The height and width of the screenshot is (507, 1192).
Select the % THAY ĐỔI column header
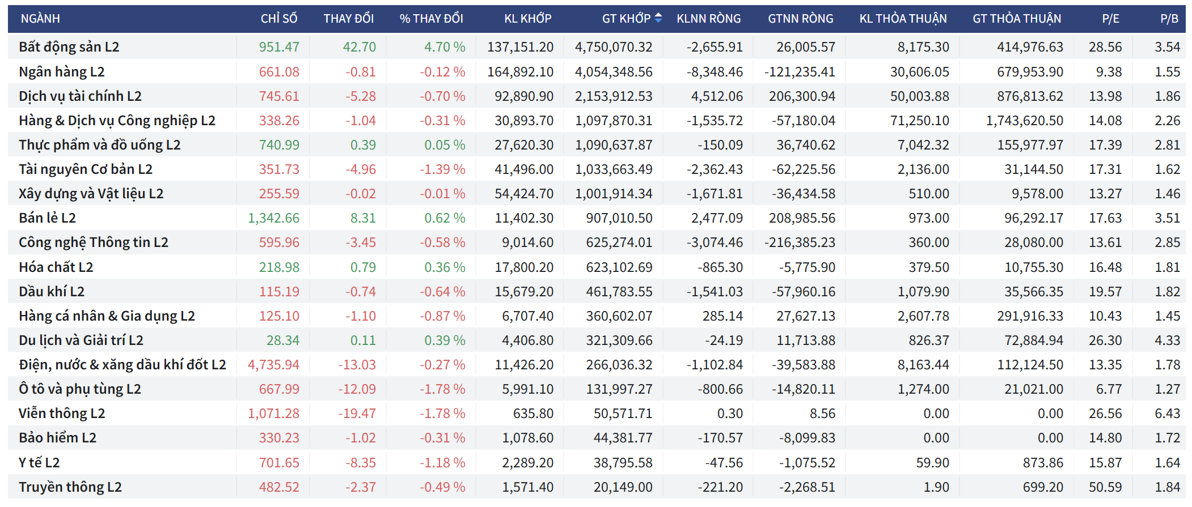coord(431,19)
